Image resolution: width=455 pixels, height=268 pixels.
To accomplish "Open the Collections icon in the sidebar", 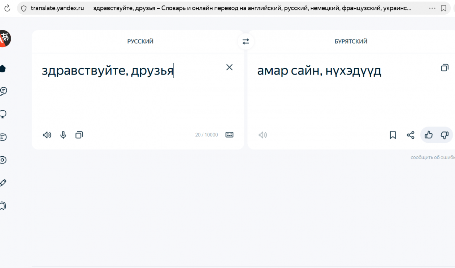I will coord(3,205).
